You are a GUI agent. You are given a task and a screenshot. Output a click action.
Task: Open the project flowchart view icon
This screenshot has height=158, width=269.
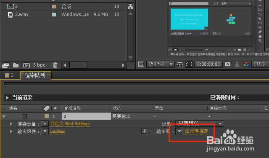point(130,6)
